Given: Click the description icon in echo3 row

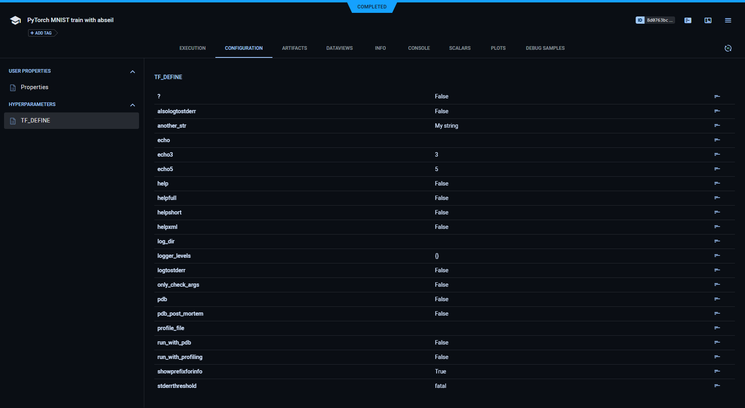Looking at the screenshot, I should [x=717, y=155].
